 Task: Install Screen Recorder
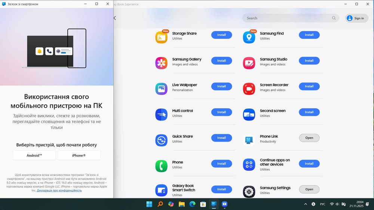pyautogui.click(x=309, y=86)
